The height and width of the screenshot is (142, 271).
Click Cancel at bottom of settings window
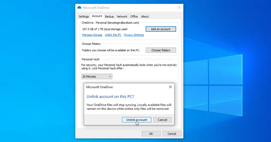[x=172, y=134]
